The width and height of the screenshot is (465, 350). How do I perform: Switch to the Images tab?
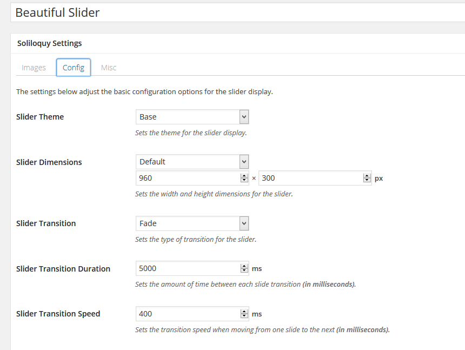[x=34, y=68]
